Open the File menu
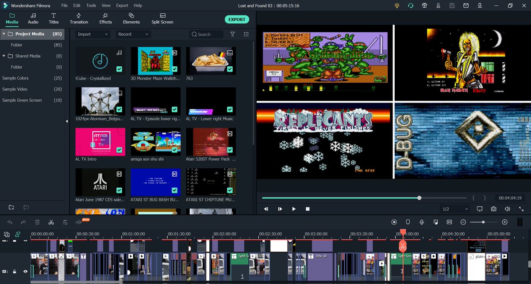Screen dimensions: 531x284 (x=65, y=5)
